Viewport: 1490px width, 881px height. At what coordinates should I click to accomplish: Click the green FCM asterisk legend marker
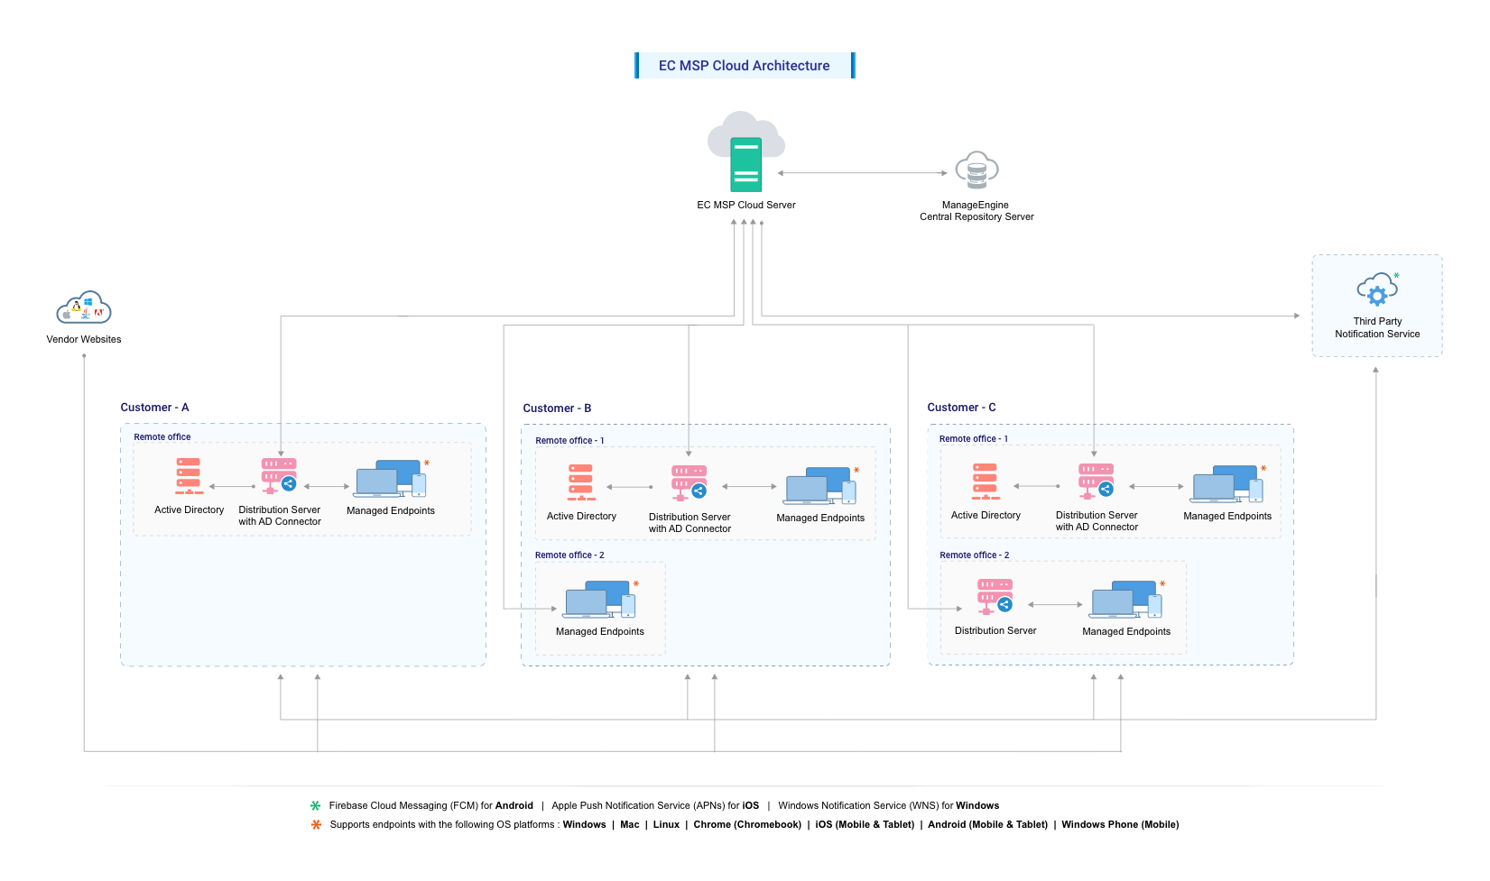click(x=315, y=806)
